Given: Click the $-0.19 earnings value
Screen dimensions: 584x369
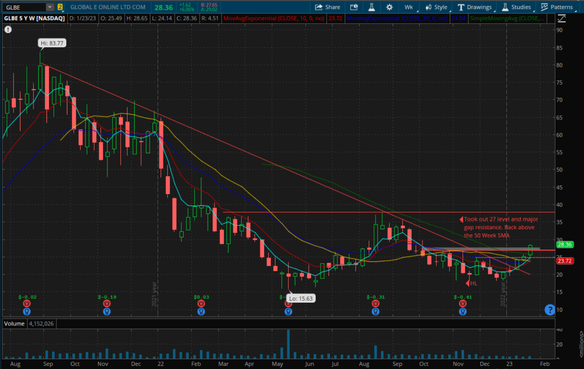Looking at the screenshot, I should (x=107, y=297).
